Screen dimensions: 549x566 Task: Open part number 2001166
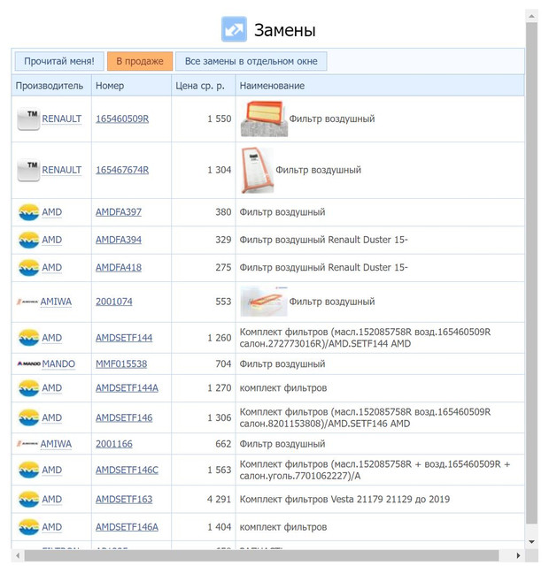pos(114,444)
